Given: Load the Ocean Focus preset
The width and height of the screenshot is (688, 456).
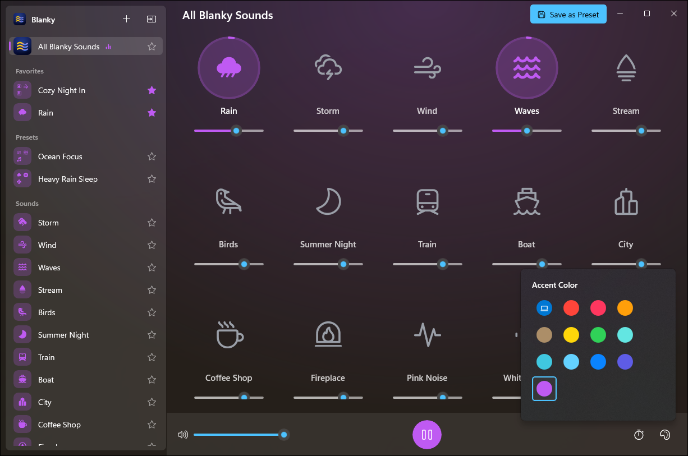Looking at the screenshot, I should click(86, 156).
